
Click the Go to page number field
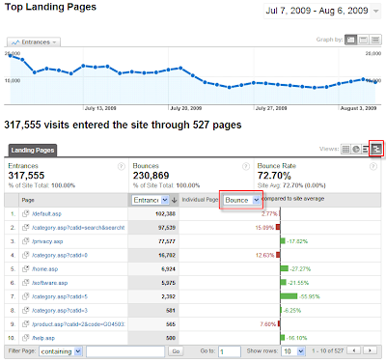pyautogui.click(x=230, y=351)
